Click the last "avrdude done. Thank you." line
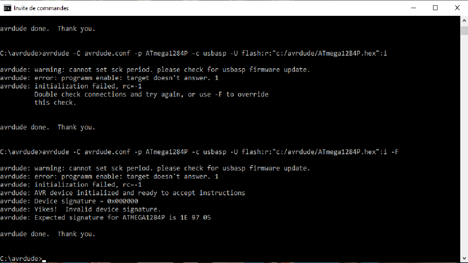The height and width of the screenshot is (263, 468). [x=48, y=234]
